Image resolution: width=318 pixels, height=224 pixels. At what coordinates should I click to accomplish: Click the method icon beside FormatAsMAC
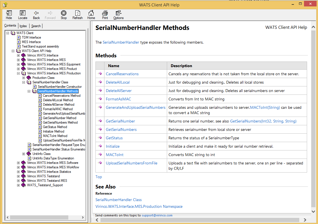pyautogui.click(x=100, y=99)
